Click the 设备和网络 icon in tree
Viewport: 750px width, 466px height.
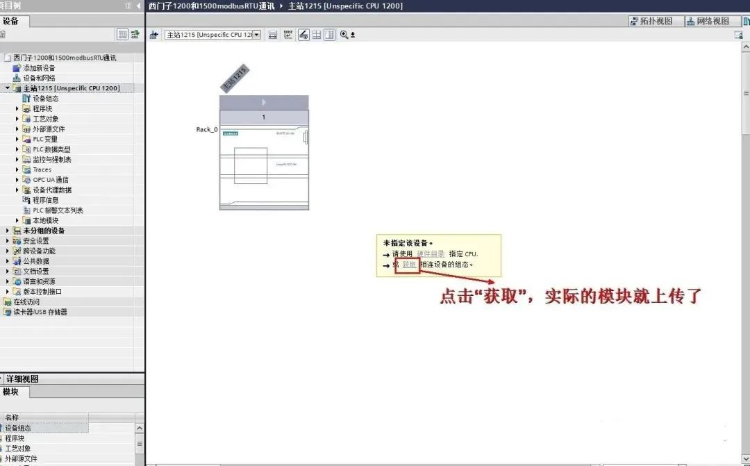tap(17, 78)
